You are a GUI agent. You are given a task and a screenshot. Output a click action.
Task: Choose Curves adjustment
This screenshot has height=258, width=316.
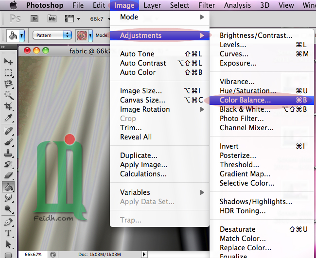tap(262, 54)
